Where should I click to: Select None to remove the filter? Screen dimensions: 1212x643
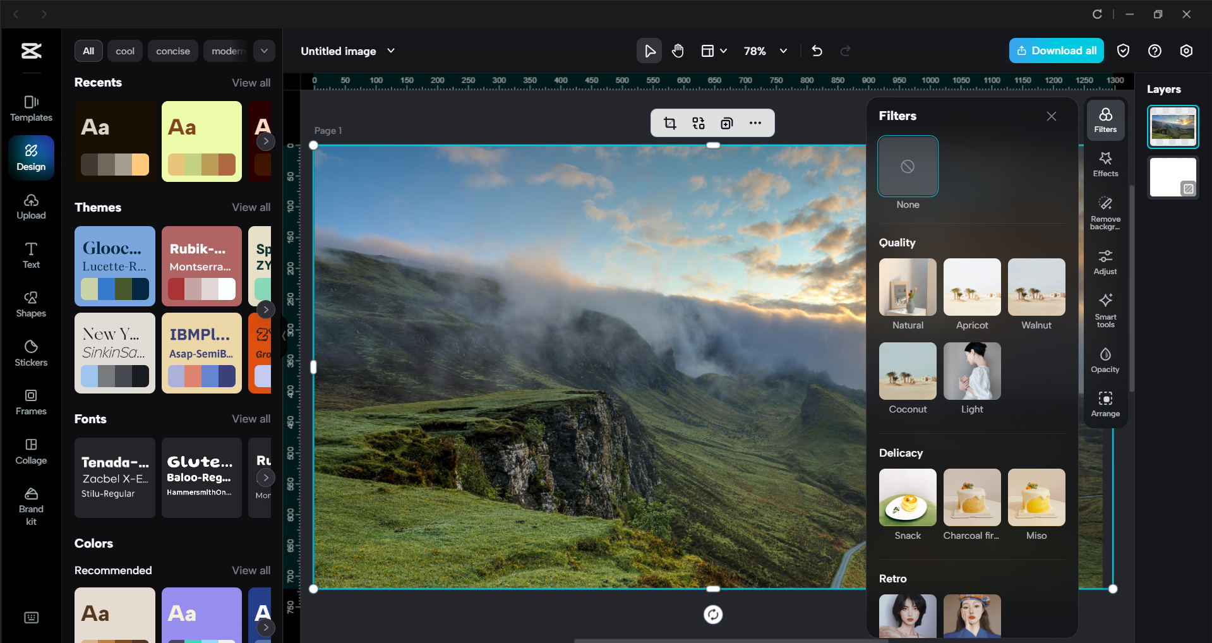click(x=908, y=166)
